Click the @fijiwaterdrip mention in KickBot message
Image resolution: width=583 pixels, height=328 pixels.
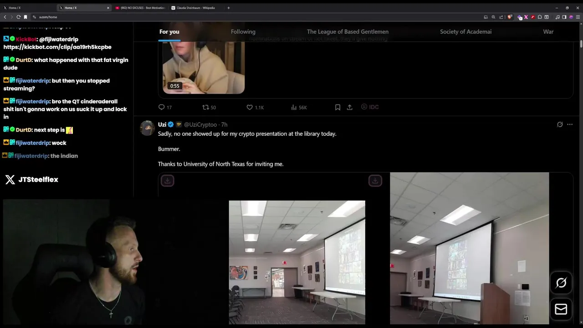59,40
